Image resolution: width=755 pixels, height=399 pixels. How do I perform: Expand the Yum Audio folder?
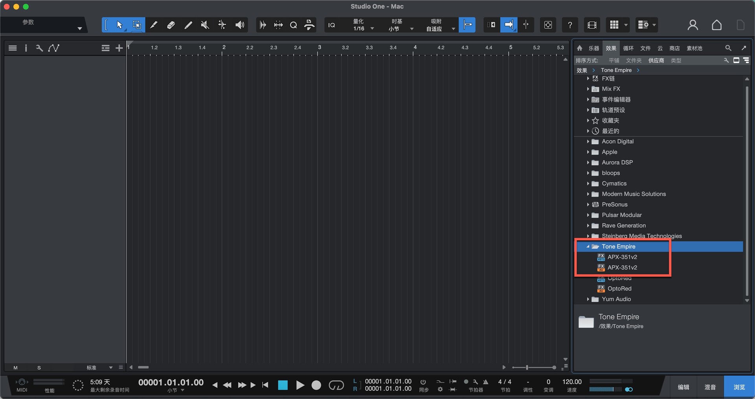(588, 299)
